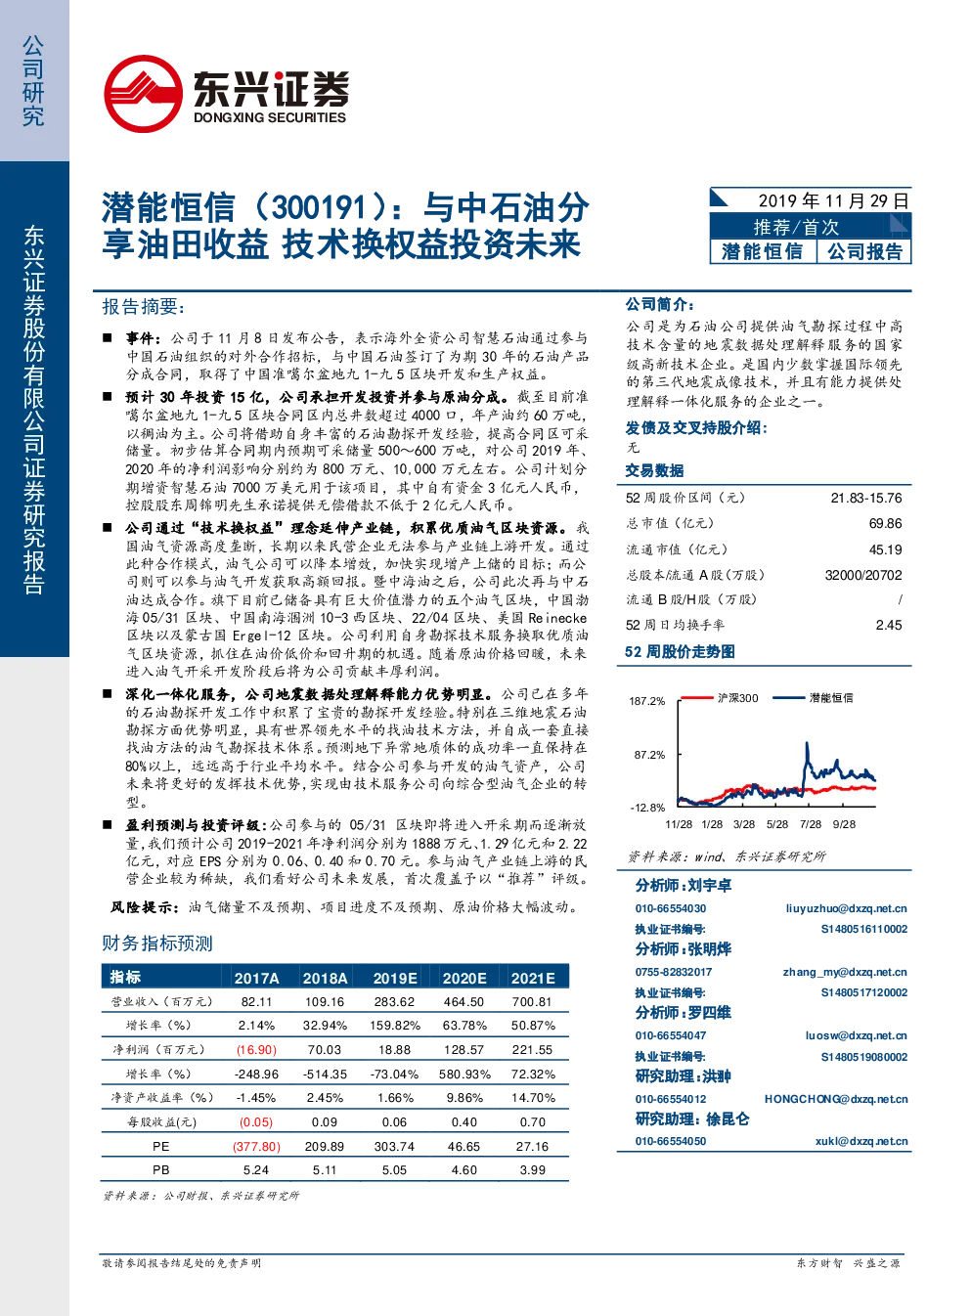971x1316 pixels.
Task: Click the source note mentioning wind
Action: pyautogui.click(x=727, y=856)
